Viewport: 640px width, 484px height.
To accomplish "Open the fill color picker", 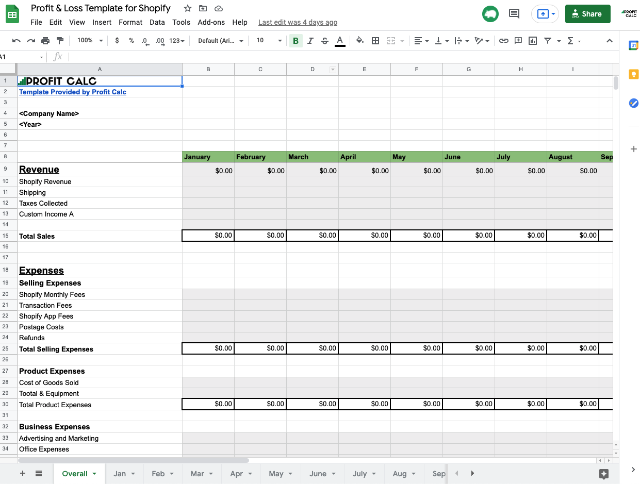I will (360, 41).
